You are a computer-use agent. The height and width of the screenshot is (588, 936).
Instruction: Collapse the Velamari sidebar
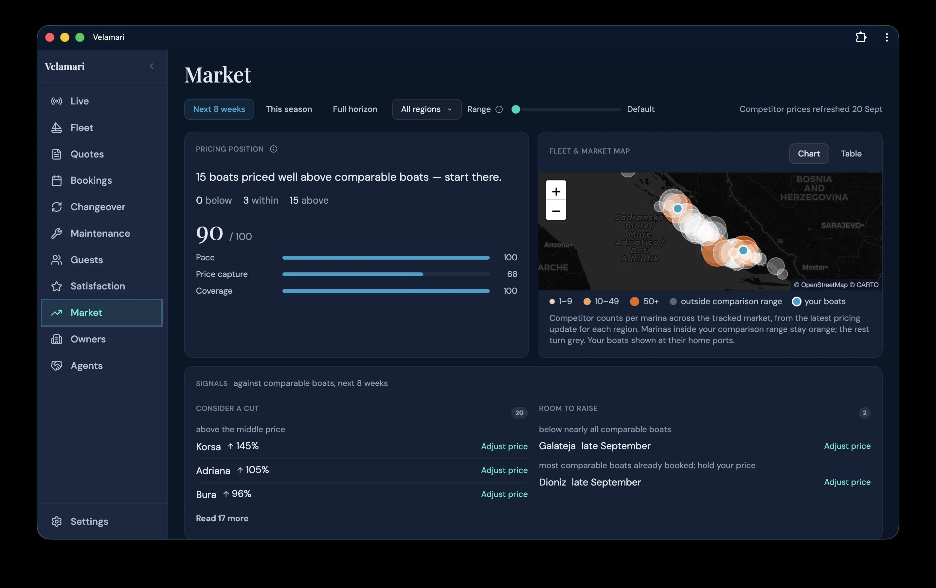152,66
